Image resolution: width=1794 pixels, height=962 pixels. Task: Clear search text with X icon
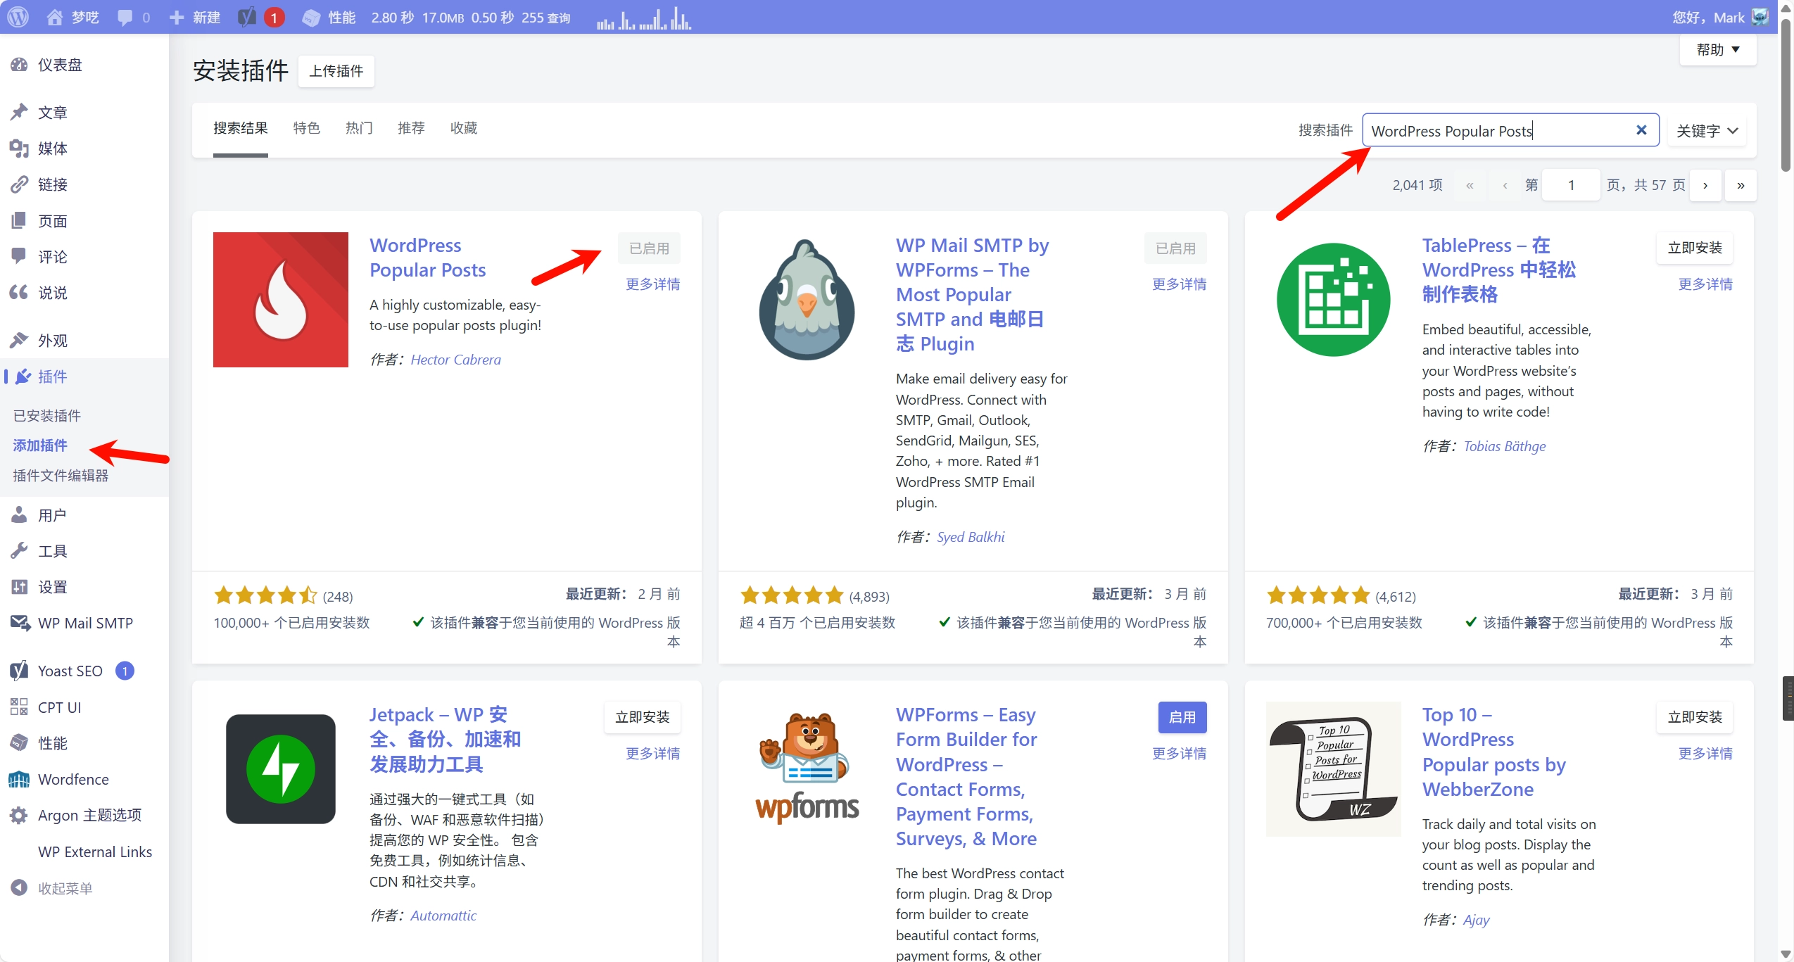pyautogui.click(x=1641, y=130)
